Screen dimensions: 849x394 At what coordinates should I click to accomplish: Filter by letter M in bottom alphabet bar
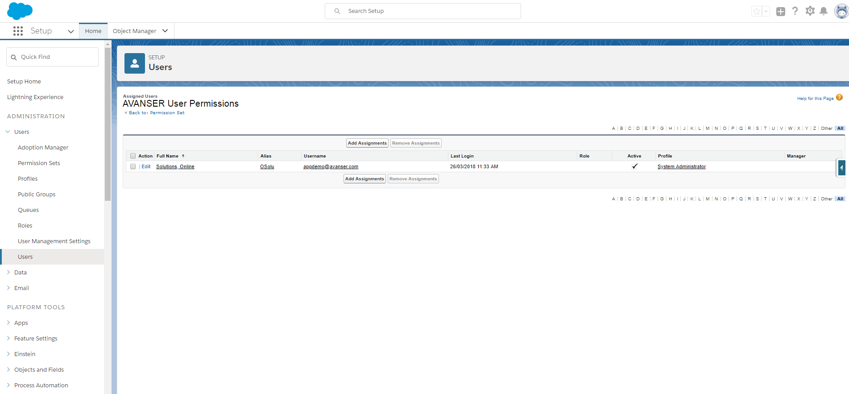click(x=708, y=199)
